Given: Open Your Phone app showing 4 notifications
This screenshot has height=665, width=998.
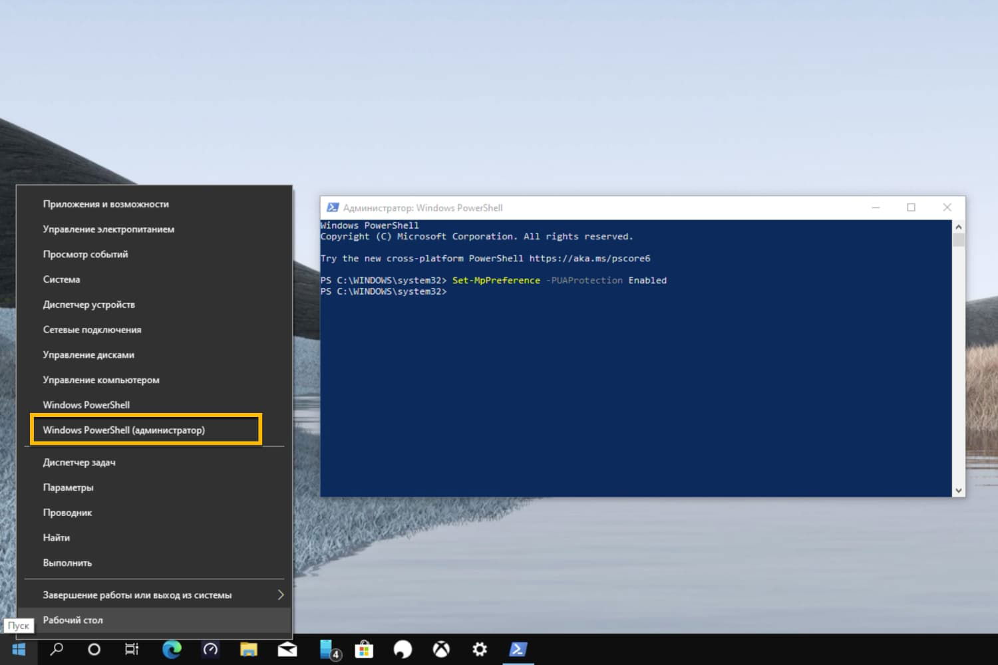Looking at the screenshot, I should point(327,649).
